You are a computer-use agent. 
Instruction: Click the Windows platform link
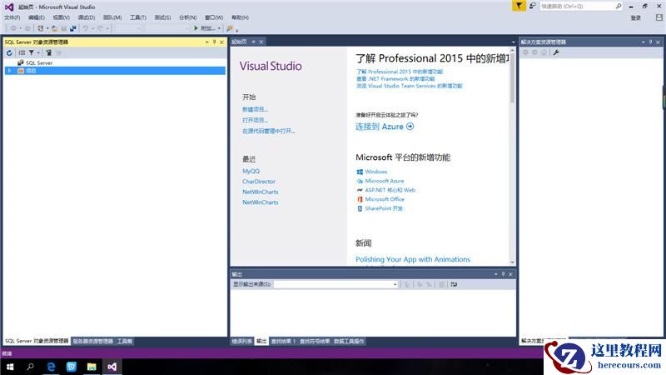pyautogui.click(x=376, y=172)
